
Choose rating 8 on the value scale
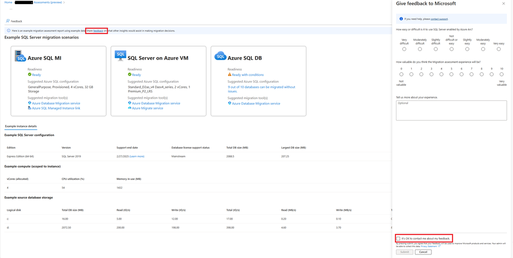482,75
